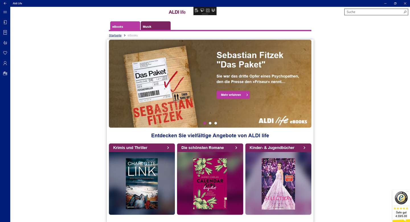The height and width of the screenshot is (222, 410).
Task: Expand Krimis und Thriller category arrow
Action: (x=168, y=148)
